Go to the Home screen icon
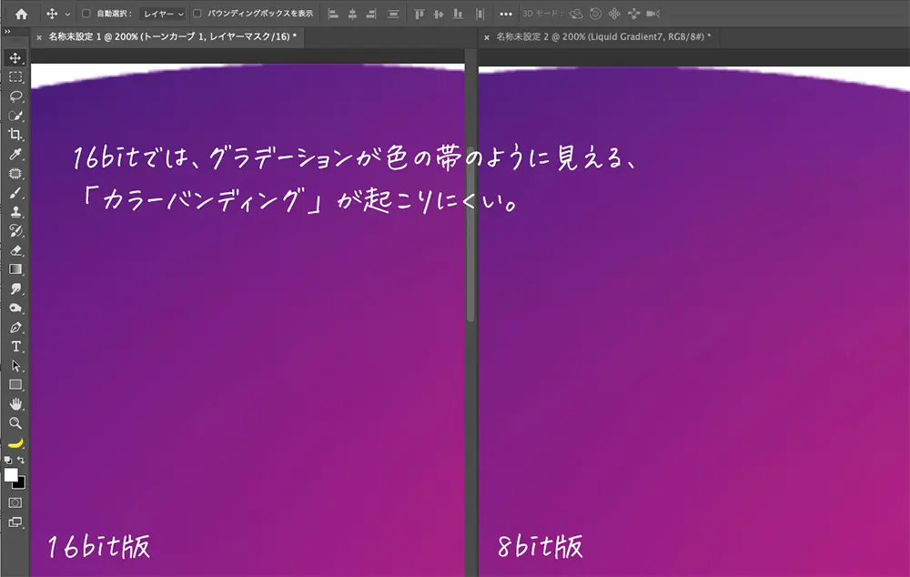 (x=22, y=14)
